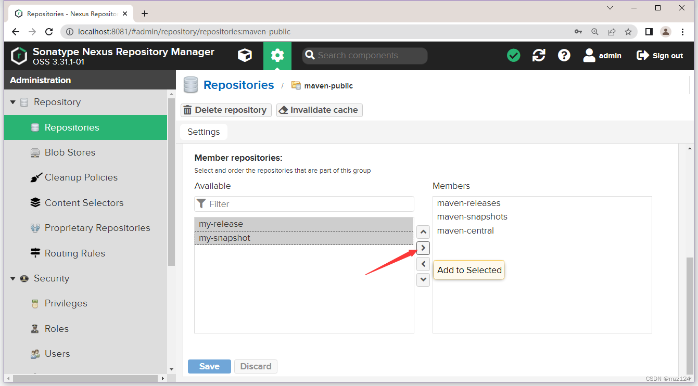Screen dimensions: 698x386
Task: Collapse the Security tree section
Action: [12, 279]
